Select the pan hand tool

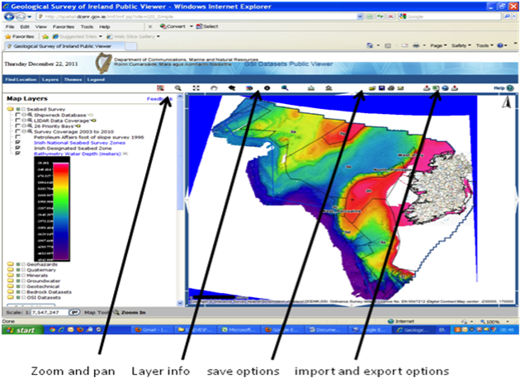coord(213,87)
